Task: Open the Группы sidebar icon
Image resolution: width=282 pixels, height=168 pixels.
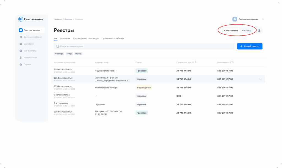Action: coord(21,64)
